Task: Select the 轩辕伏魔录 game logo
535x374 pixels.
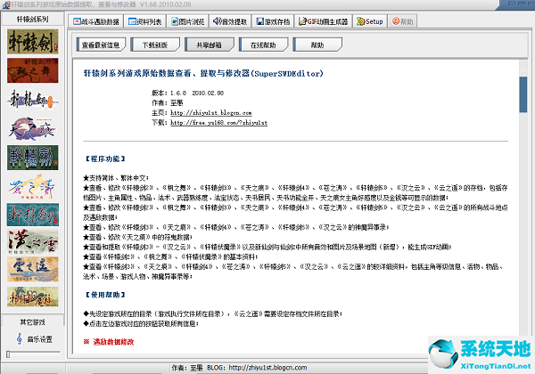Action: [33, 297]
